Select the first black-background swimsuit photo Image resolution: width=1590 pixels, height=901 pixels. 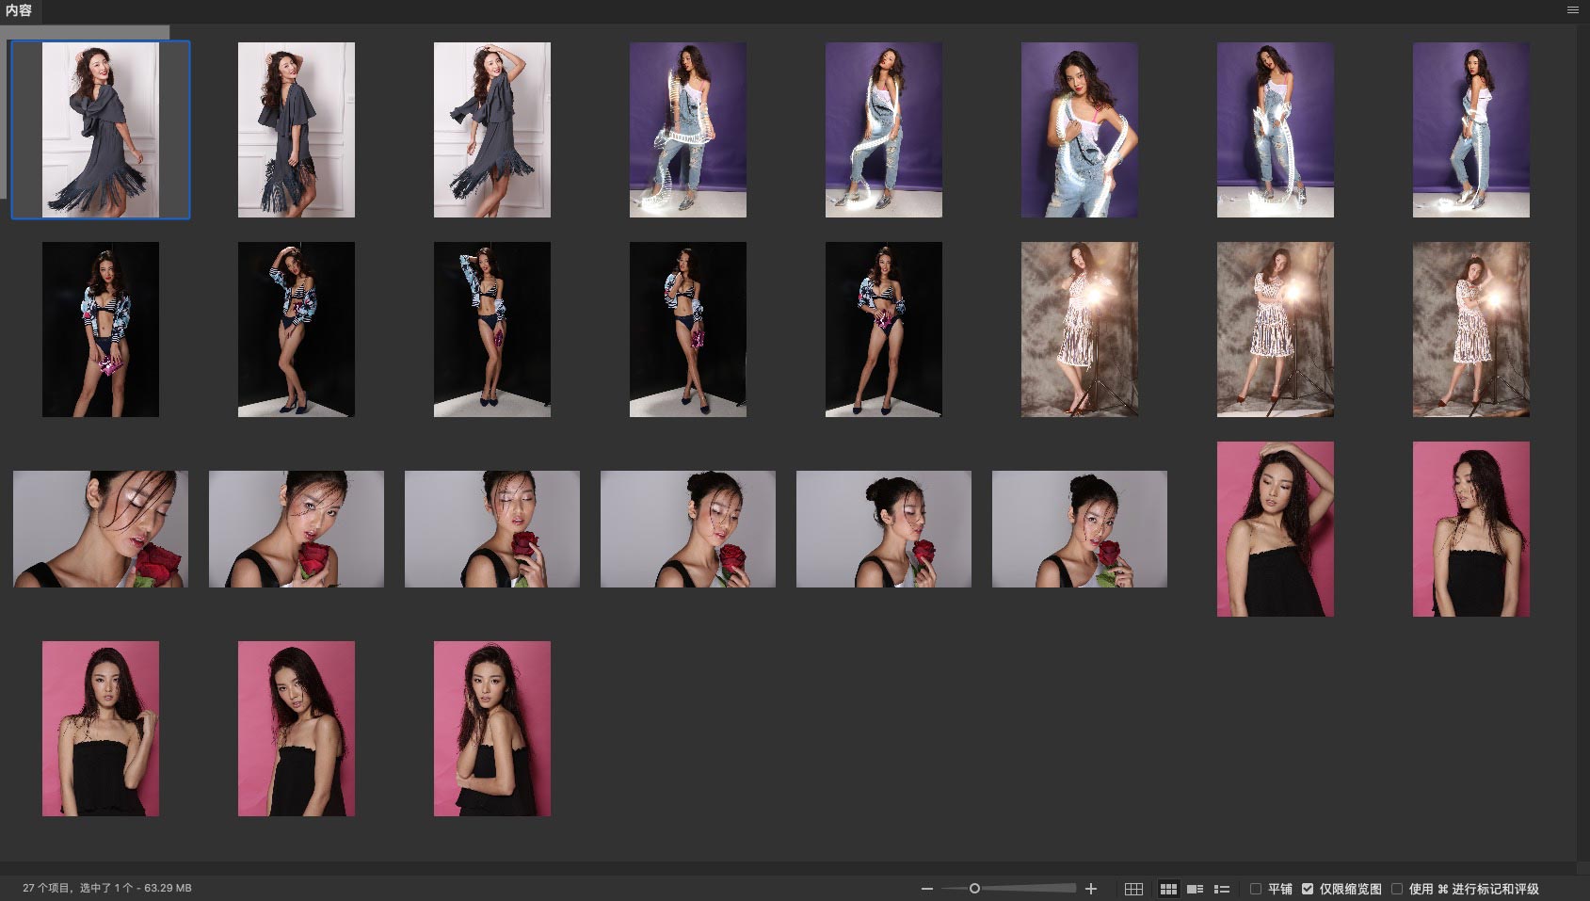pos(101,330)
